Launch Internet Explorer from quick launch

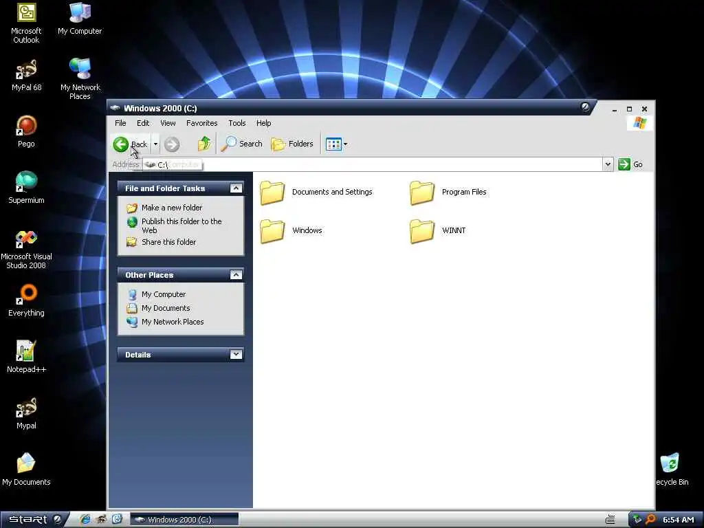(x=85, y=520)
